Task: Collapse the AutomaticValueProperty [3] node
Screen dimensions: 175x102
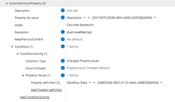Action: tap(7, 3)
